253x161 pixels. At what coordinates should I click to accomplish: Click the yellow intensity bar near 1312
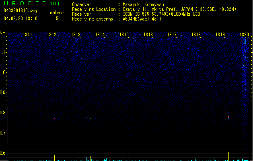[x=55, y=158]
